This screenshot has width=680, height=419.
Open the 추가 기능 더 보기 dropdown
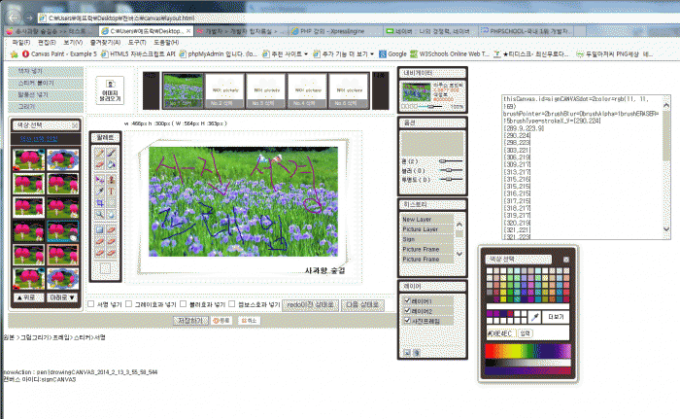pyautogui.click(x=344, y=54)
